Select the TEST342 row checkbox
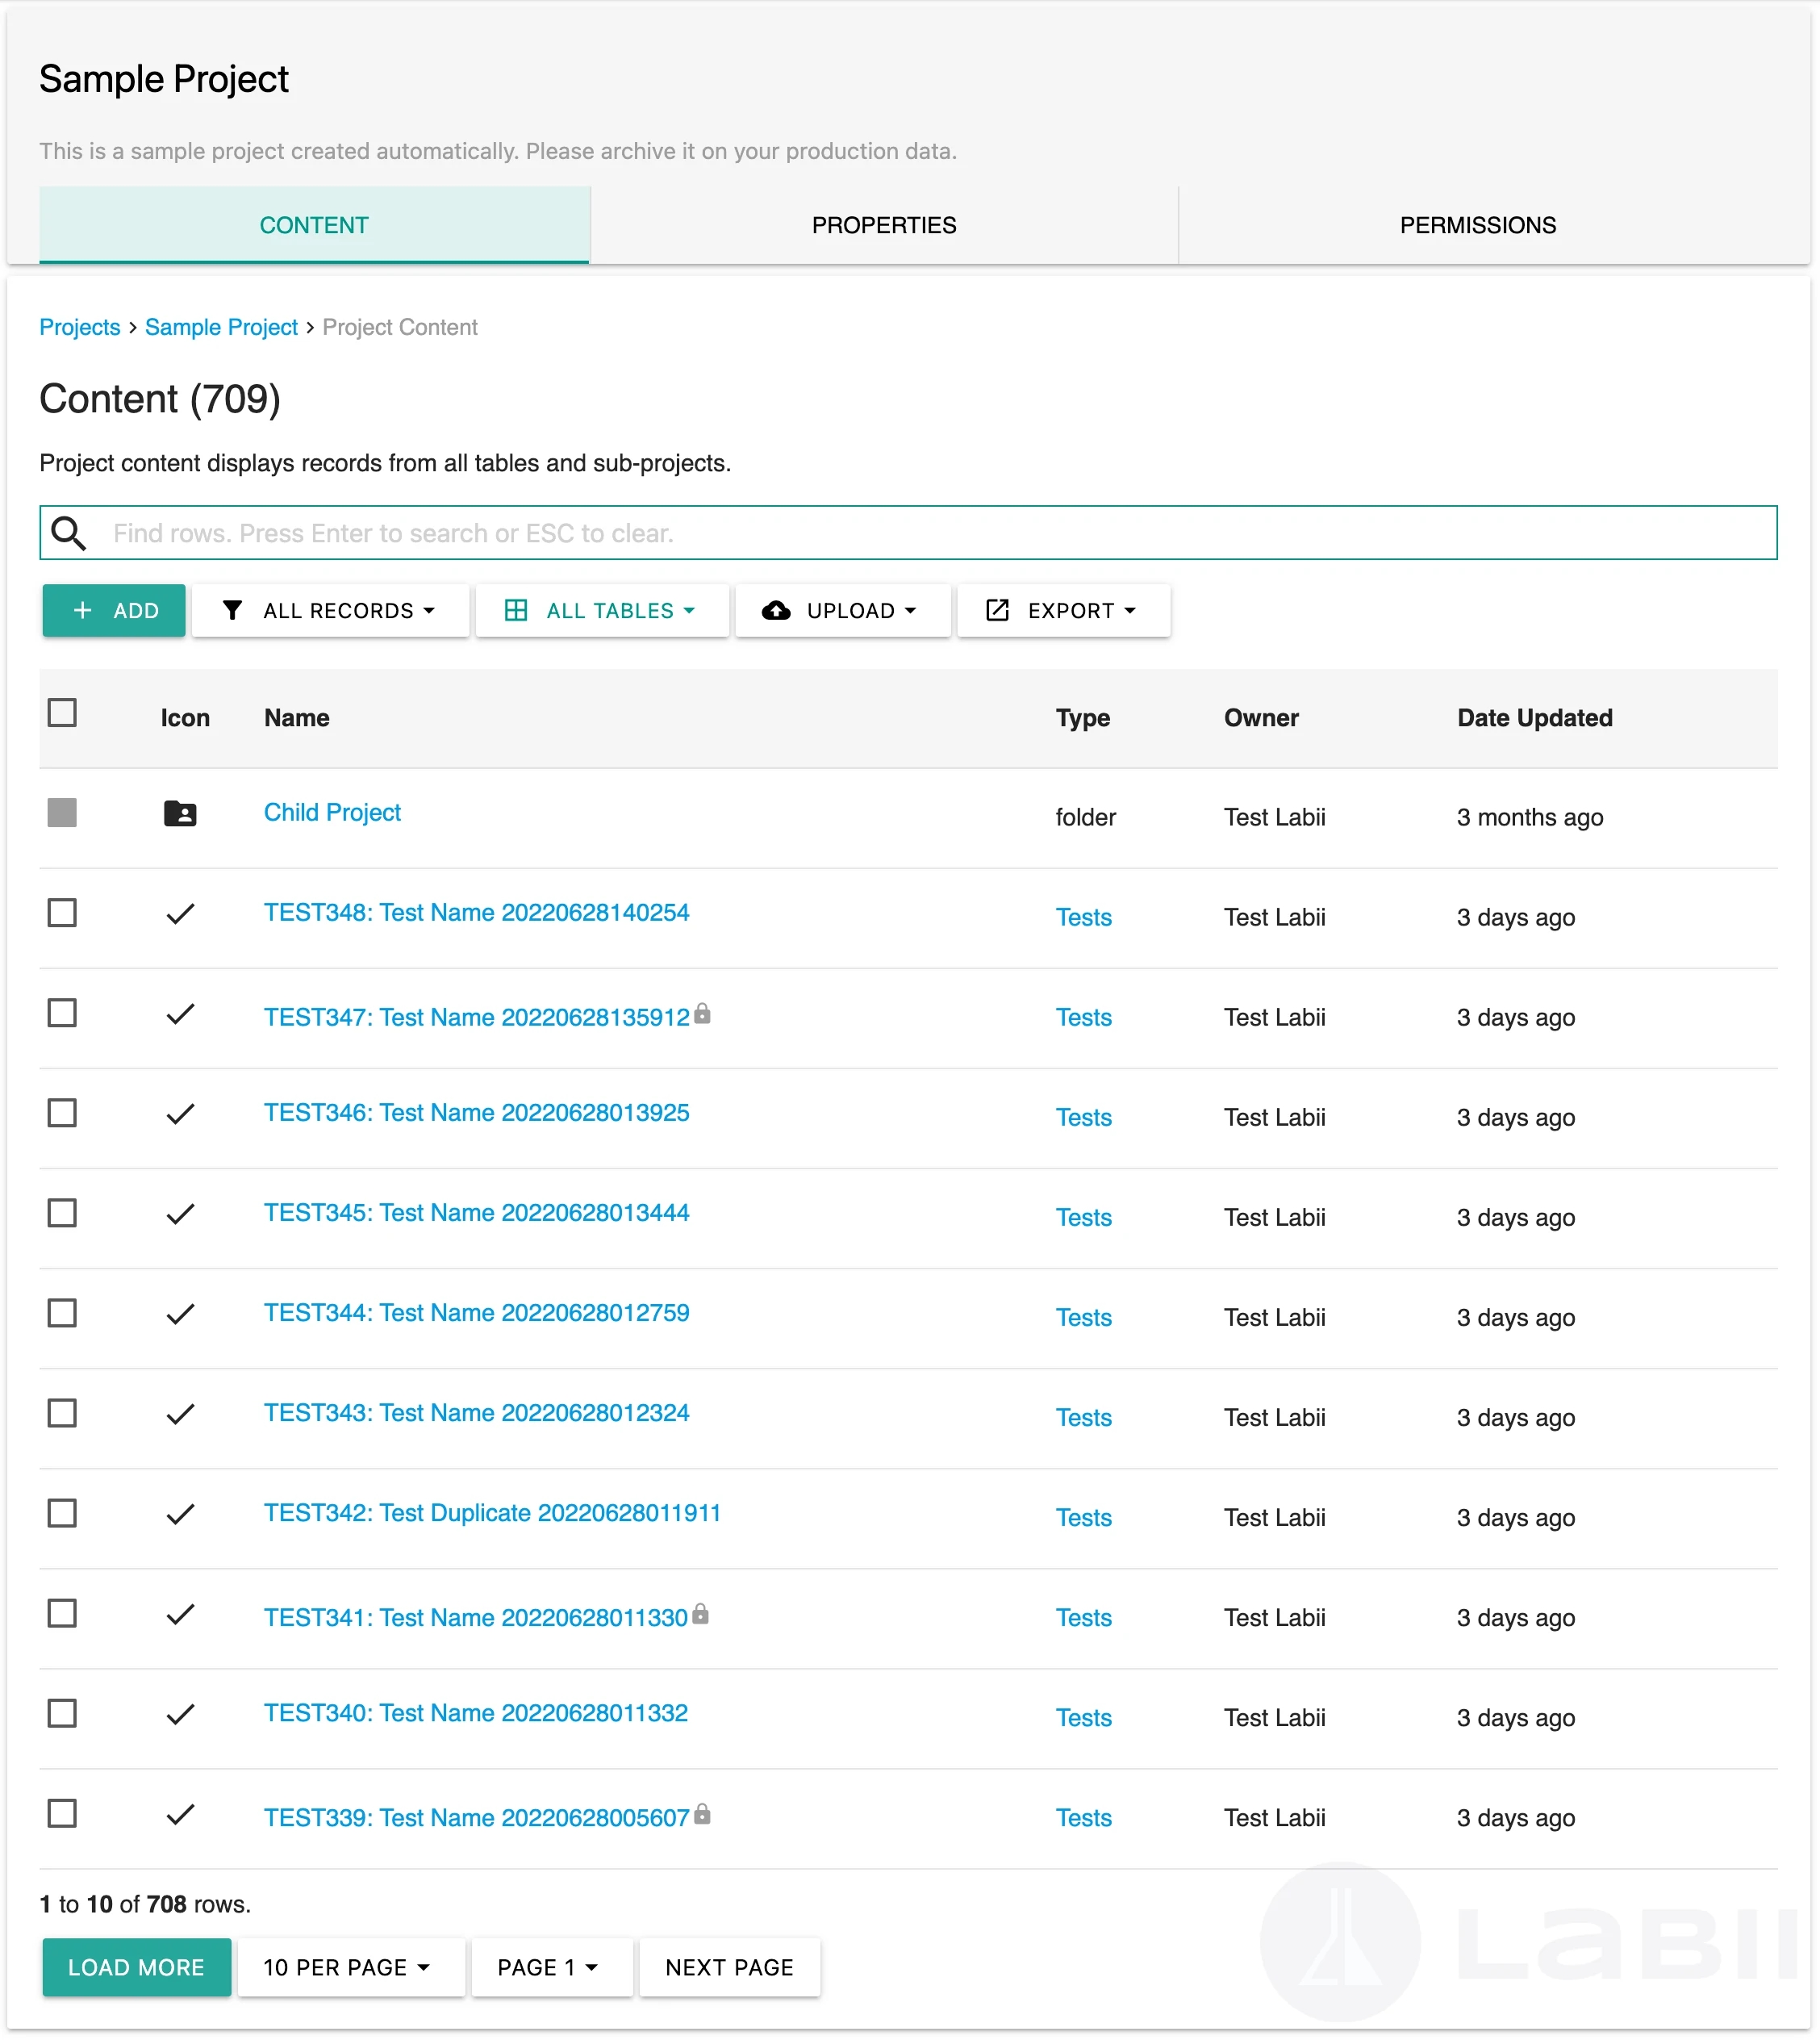Screen dimensions: 1820x2040 [x=62, y=1514]
